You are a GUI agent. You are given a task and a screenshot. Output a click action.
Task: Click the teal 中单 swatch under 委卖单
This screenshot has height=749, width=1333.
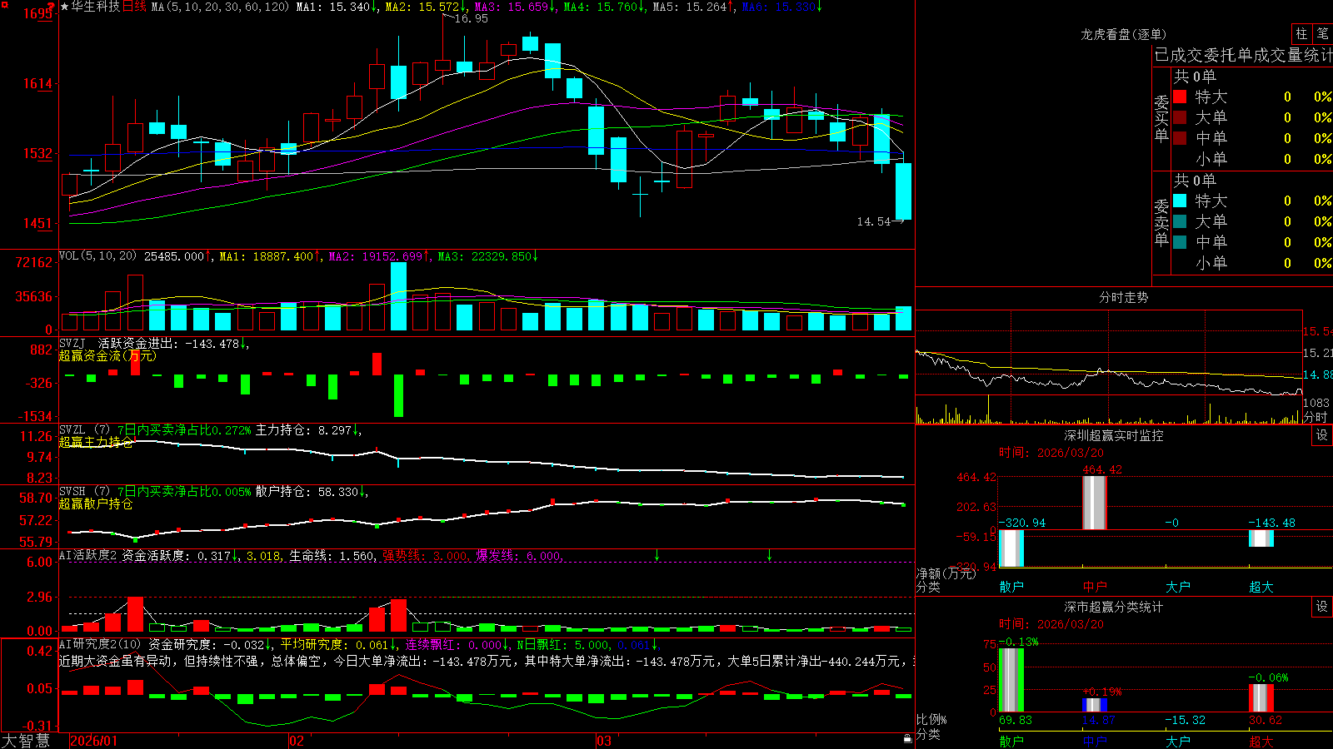(x=1180, y=242)
